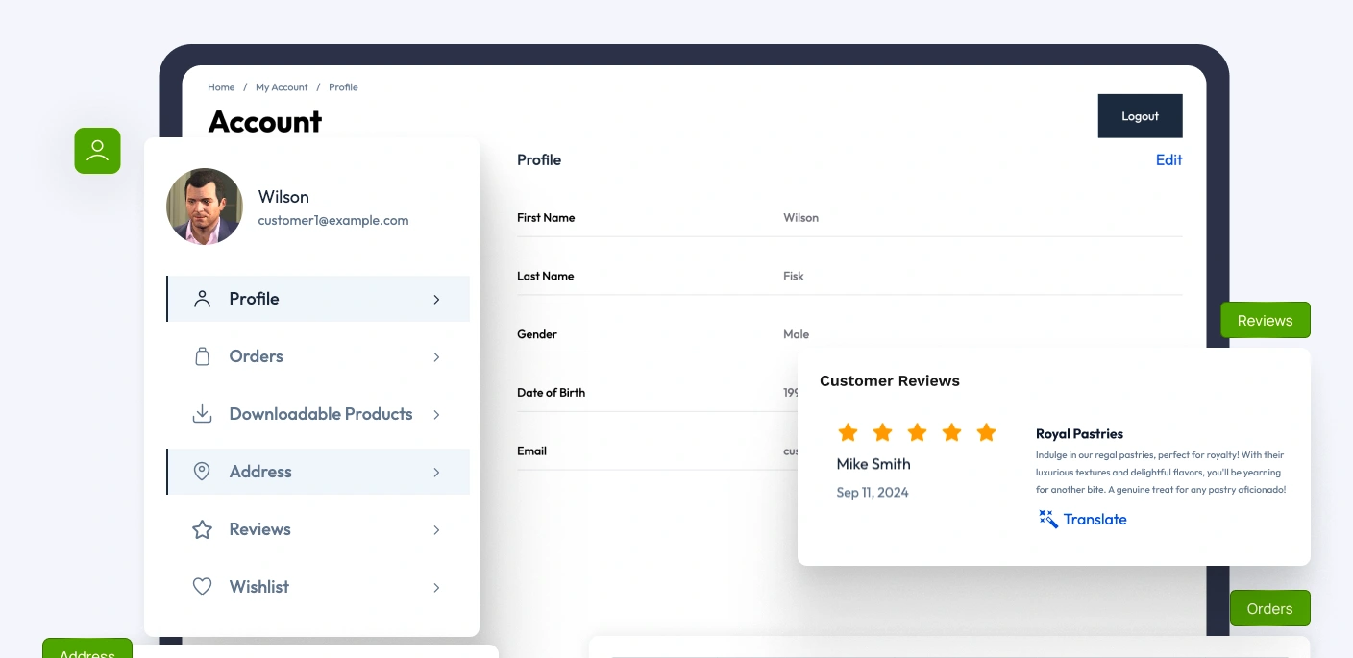Screen dimensions: 1353x658
Task: Click the fifth rating star in review
Action: click(x=986, y=433)
